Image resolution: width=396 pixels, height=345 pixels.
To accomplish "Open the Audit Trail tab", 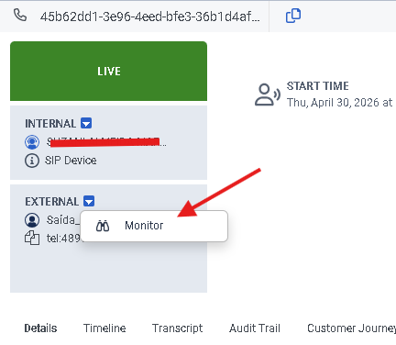I will pos(255,328).
